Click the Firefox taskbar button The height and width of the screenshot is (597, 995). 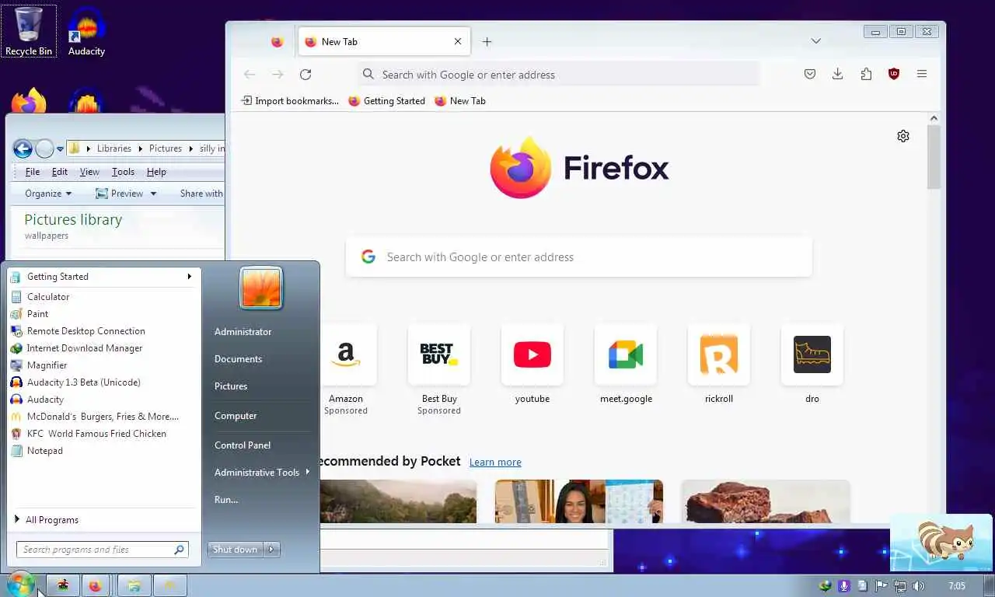(x=96, y=585)
